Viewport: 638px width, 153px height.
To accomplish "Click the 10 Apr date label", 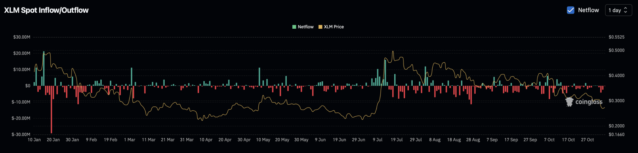I will pos(206,140).
